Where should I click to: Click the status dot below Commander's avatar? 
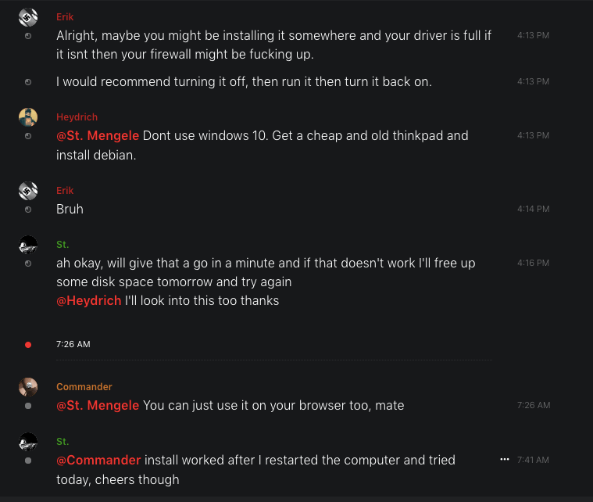[x=28, y=406]
